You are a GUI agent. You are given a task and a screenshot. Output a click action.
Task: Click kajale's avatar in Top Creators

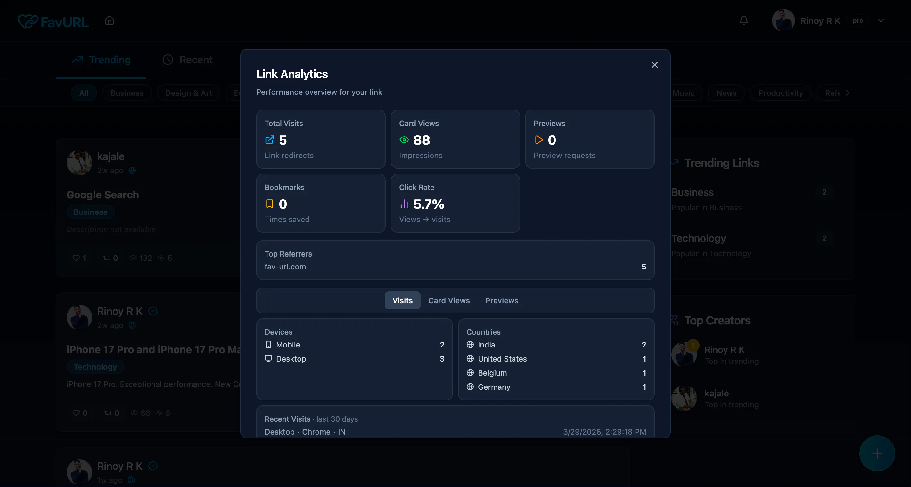coord(684,398)
